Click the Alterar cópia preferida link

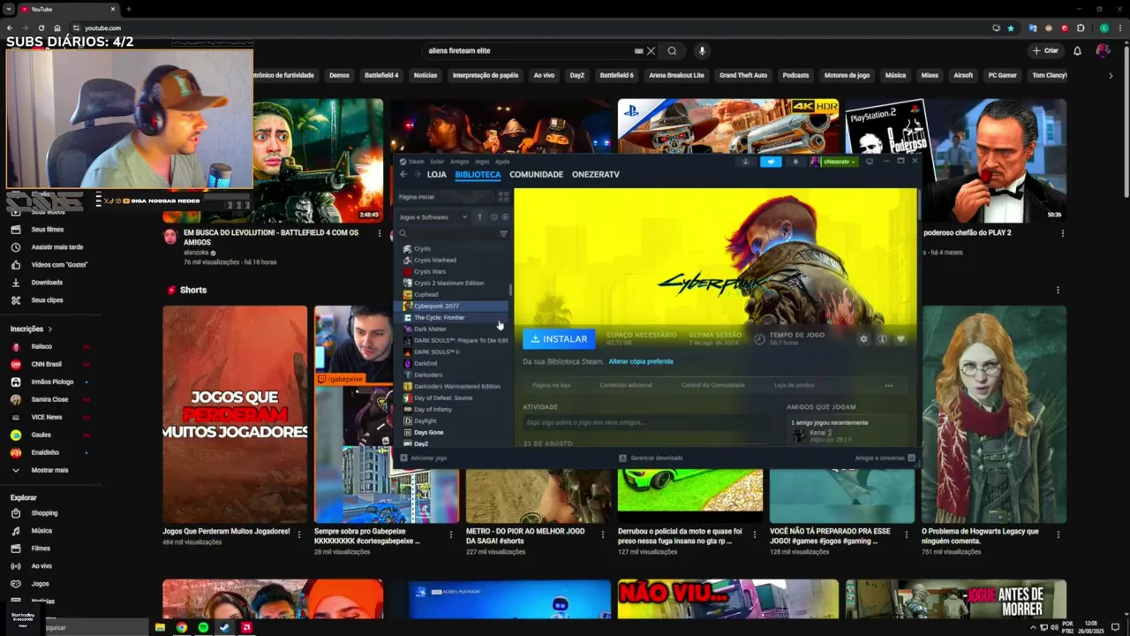[x=640, y=361]
